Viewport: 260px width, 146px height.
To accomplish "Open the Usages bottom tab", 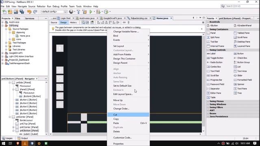I will pos(7,138).
